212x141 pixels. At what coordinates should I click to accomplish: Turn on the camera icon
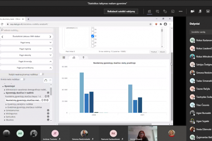pyautogui.click(x=193, y=12)
